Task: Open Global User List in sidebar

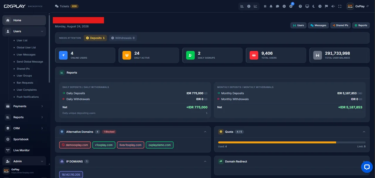Action: (26, 48)
